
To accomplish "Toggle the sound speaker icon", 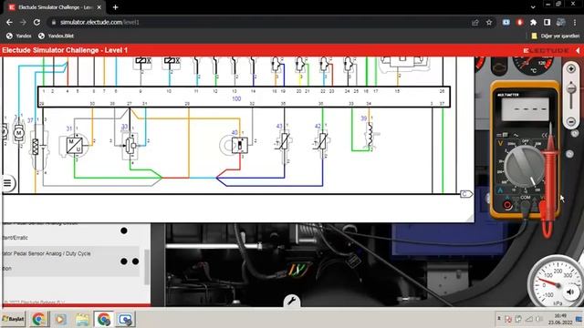I will pyautogui.click(x=570, y=292).
